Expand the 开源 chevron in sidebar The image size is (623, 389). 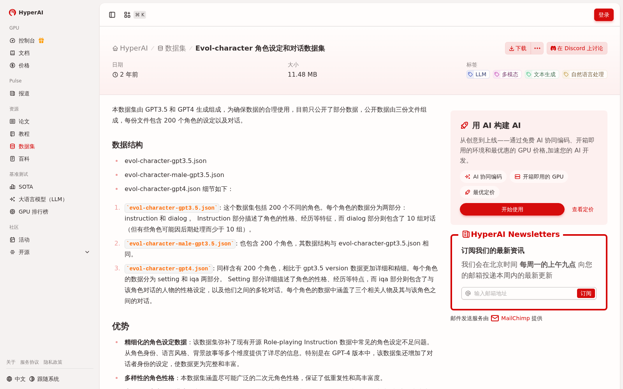87,252
